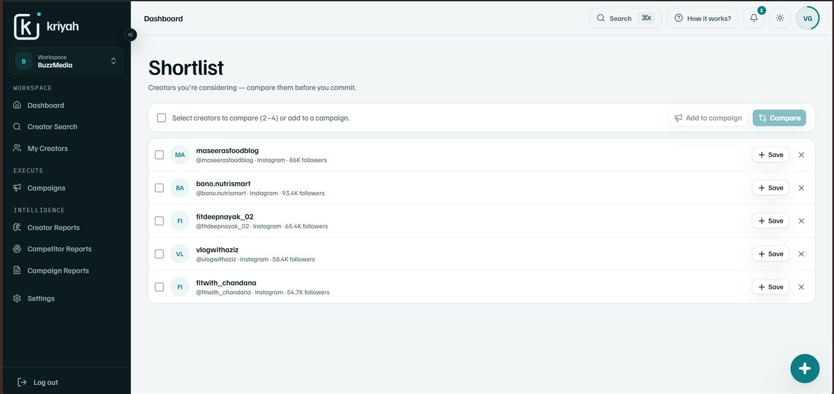Click Log out in the sidebar
Image resolution: width=834 pixels, height=394 pixels.
[38, 383]
